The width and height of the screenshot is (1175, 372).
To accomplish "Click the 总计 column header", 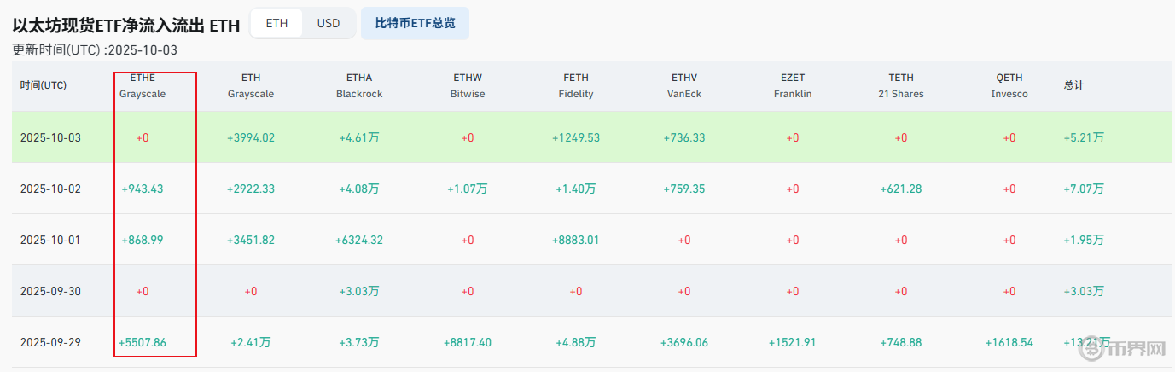I will [1073, 85].
